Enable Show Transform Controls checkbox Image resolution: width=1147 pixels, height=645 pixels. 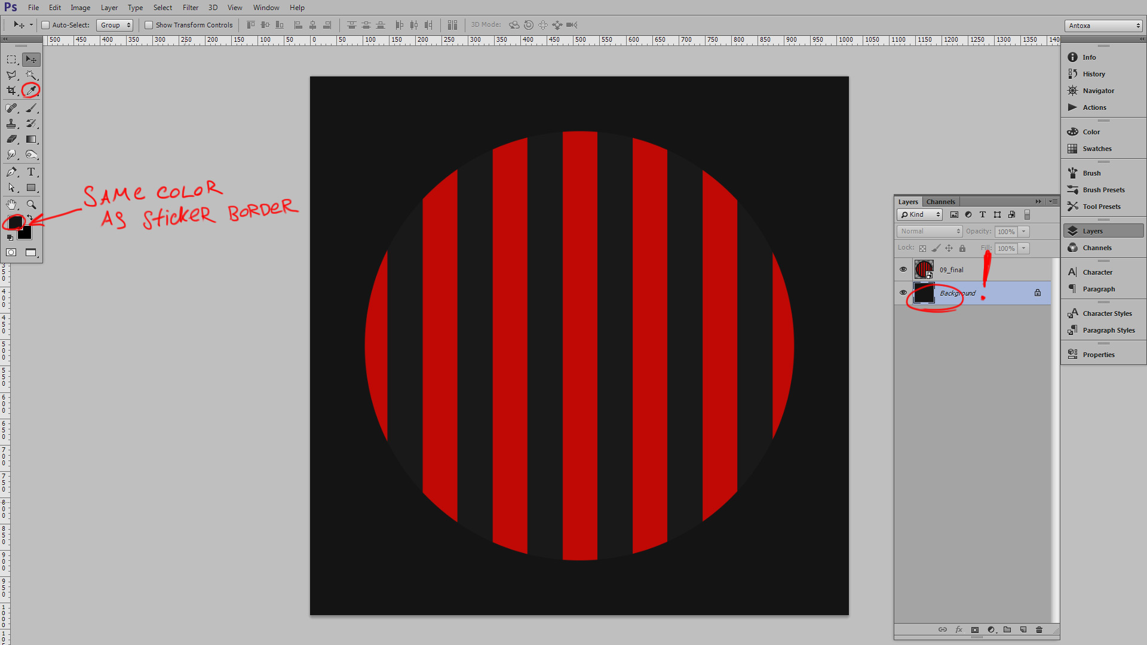[x=149, y=25]
